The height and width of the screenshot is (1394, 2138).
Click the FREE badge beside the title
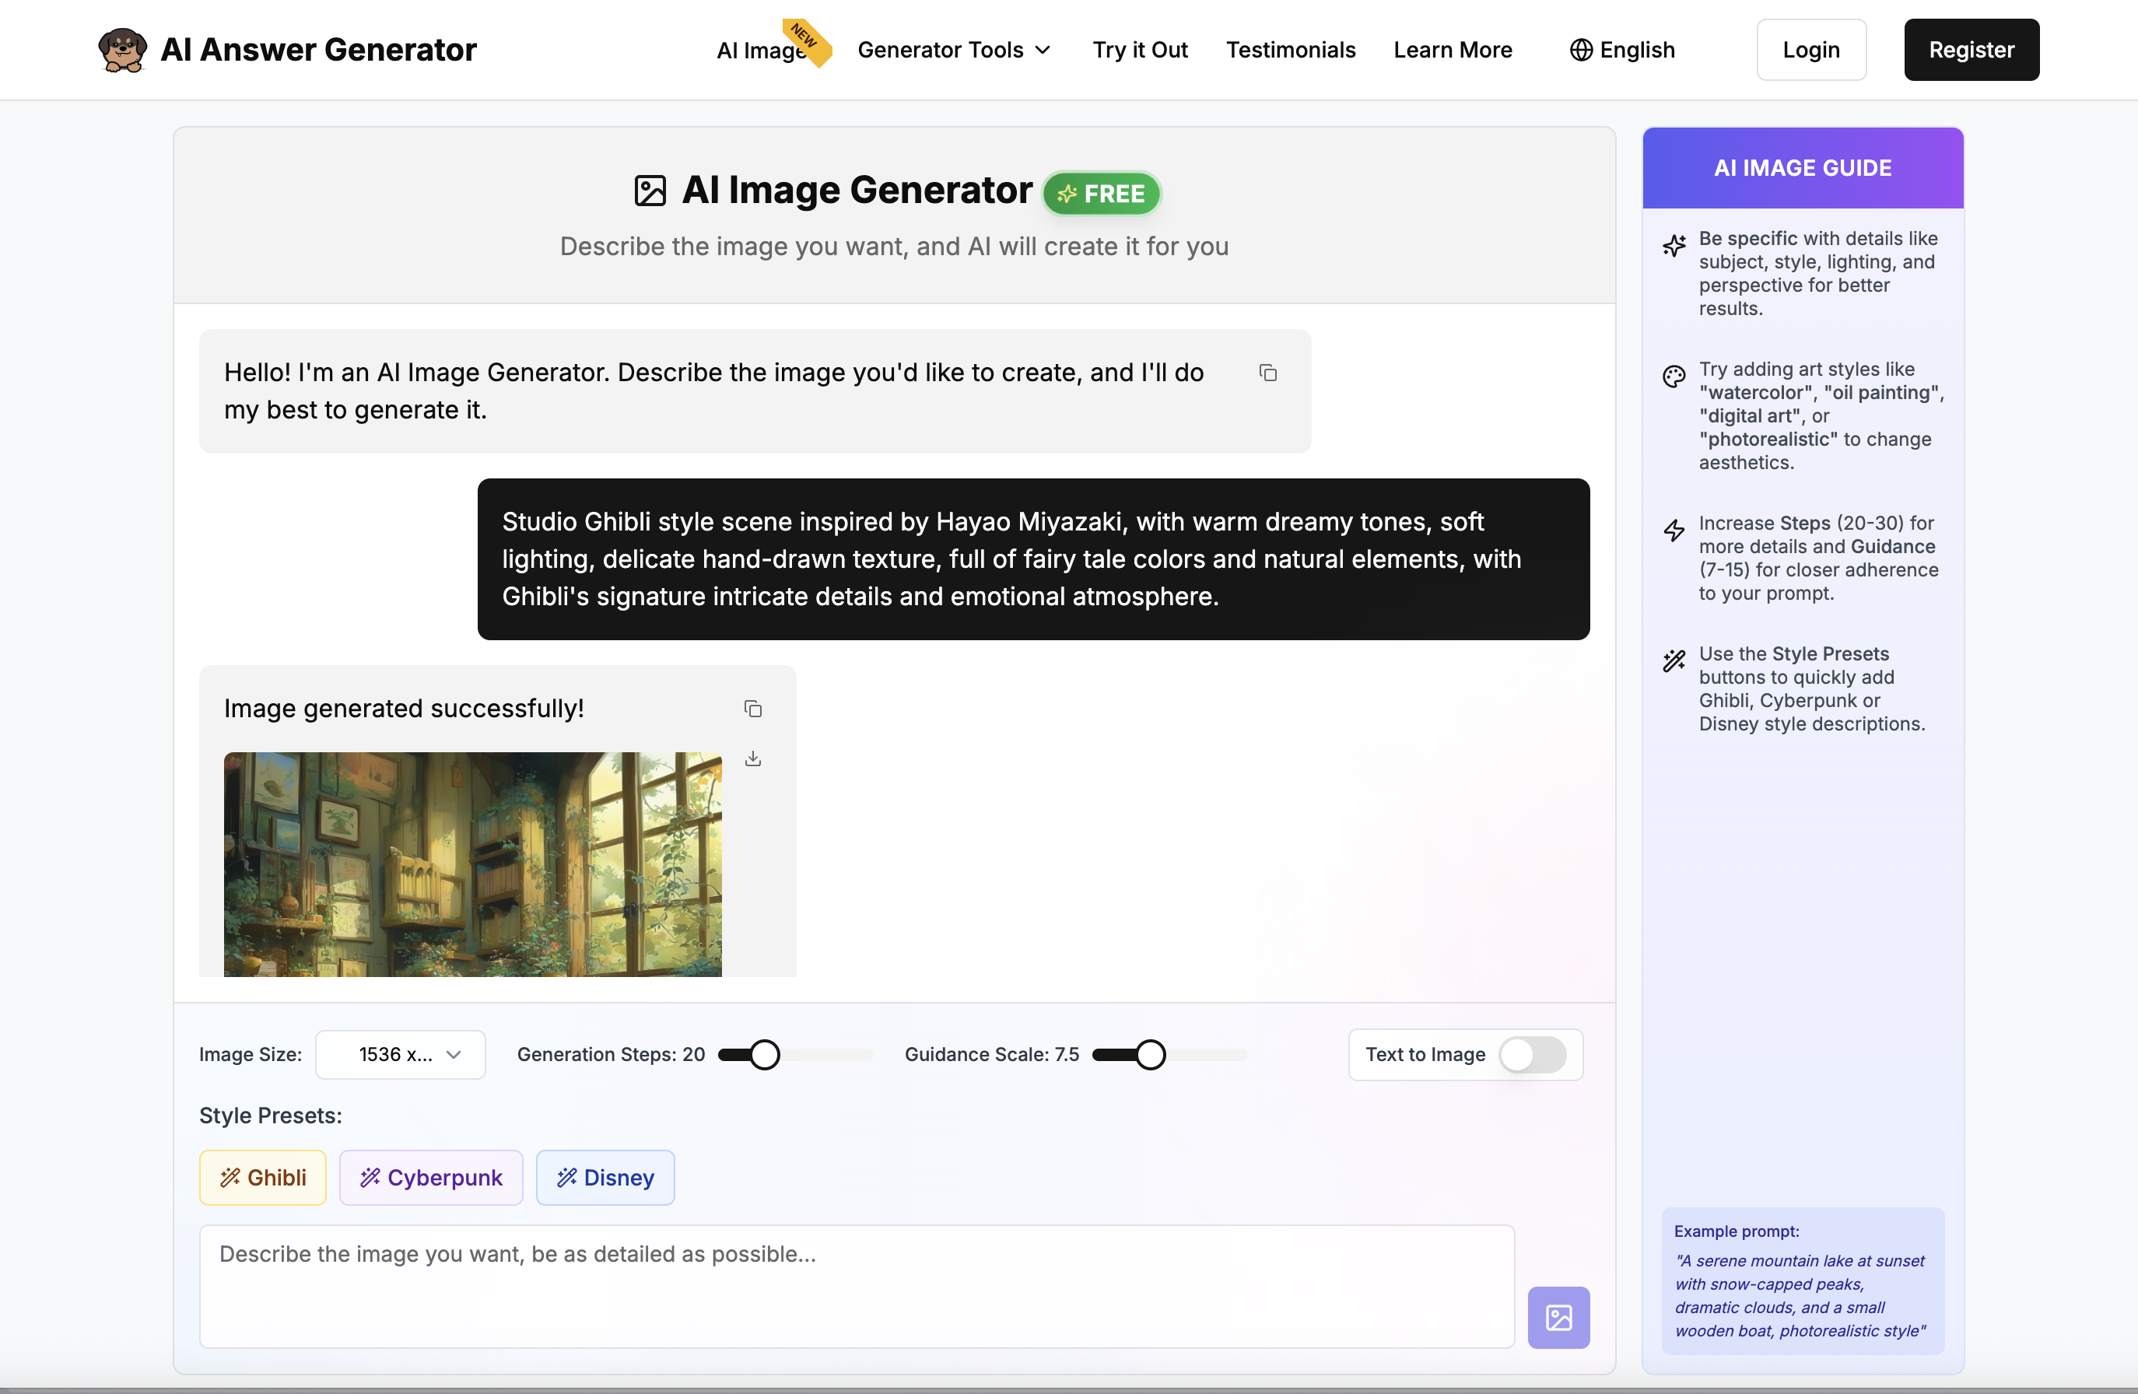[1102, 193]
